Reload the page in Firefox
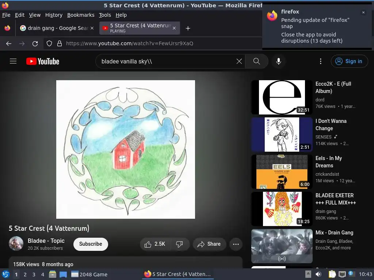The width and height of the screenshot is (374, 280). click(35, 43)
